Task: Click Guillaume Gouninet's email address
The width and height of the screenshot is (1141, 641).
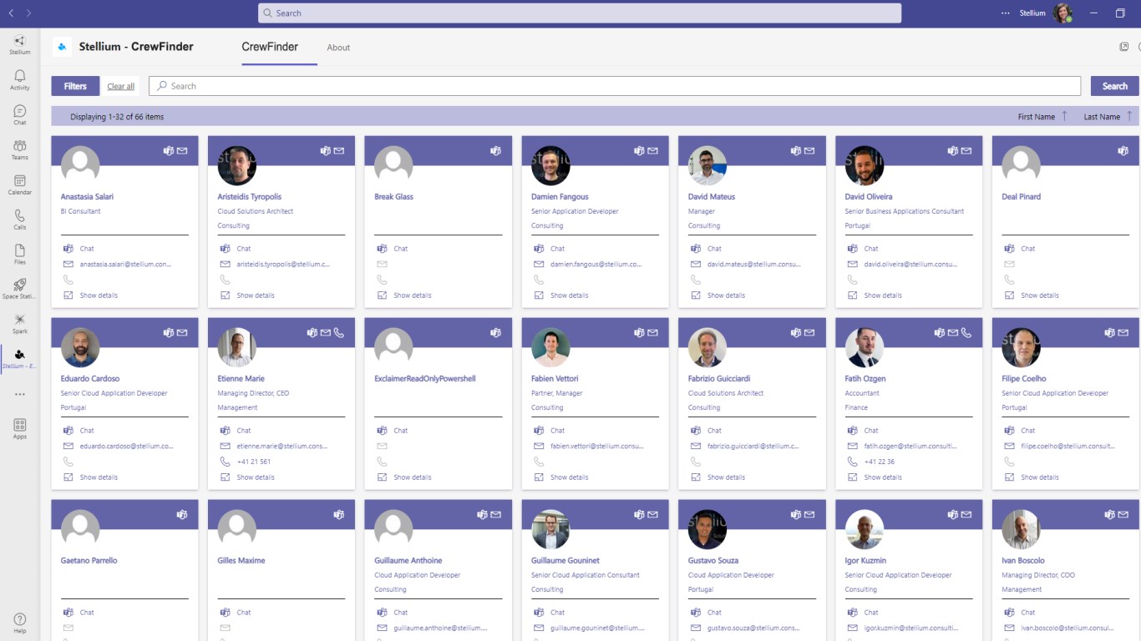Action: click(597, 628)
